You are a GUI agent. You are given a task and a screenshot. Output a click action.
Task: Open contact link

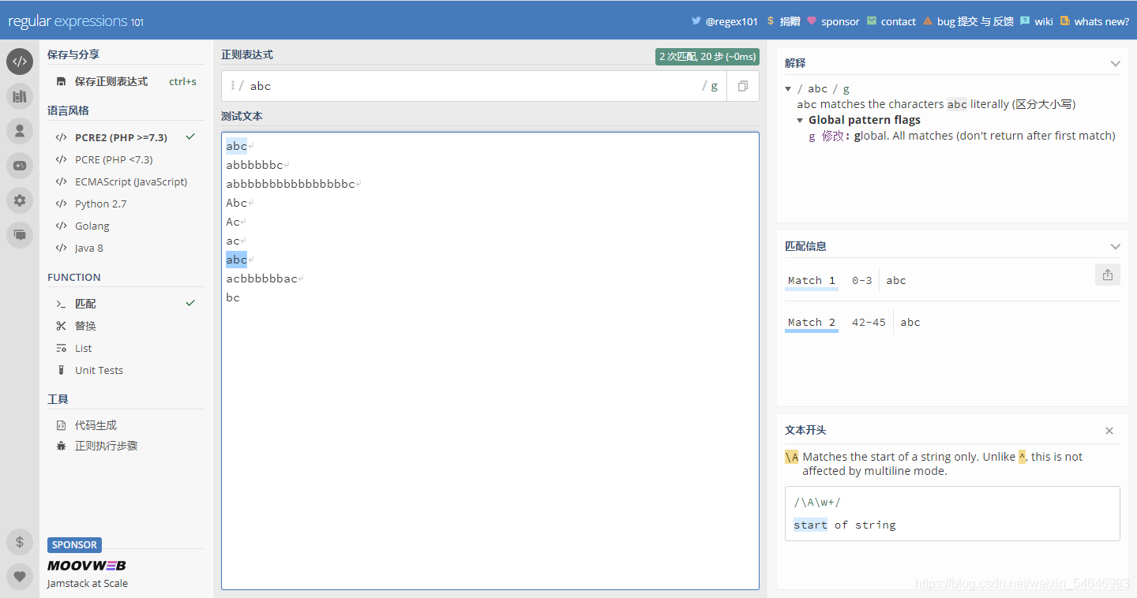(898, 21)
